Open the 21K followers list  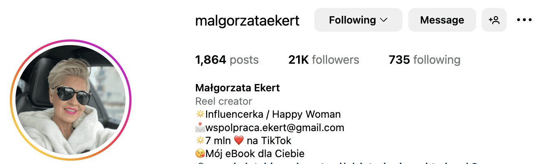pyautogui.click(x=324, y=60)
